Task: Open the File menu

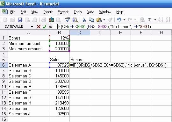Action: point(13,12)
